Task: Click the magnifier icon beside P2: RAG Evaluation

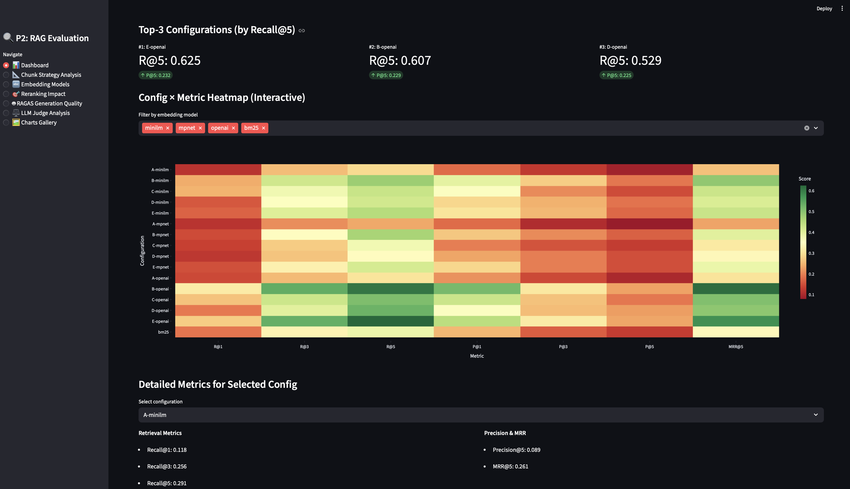Action: coord(8,38)
